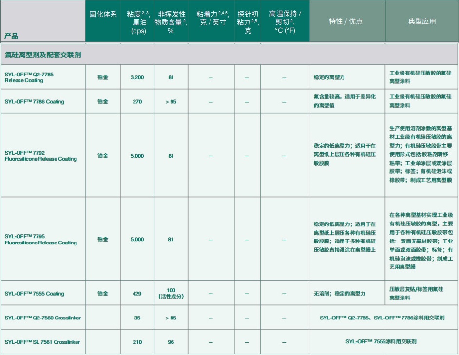Click the 7792 row feature description

(344, 154)
